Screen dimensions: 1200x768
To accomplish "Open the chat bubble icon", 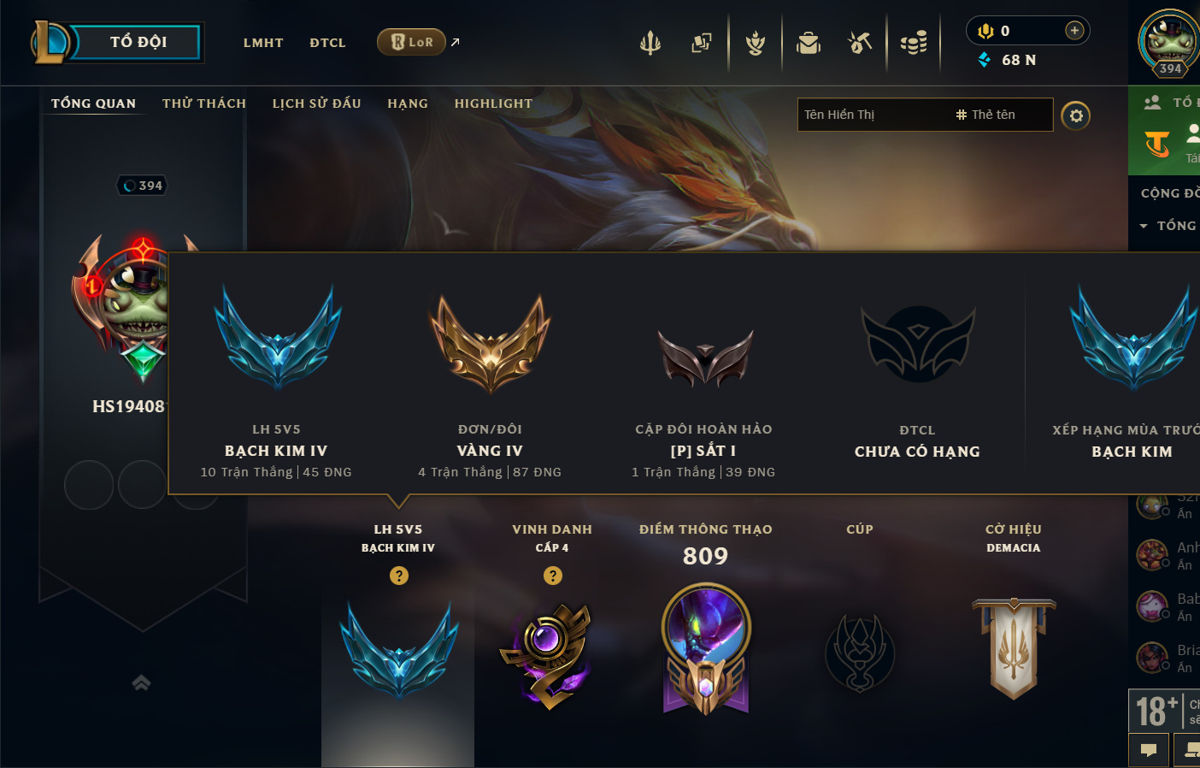I will pyautogui.click(x=1149, y=750).
